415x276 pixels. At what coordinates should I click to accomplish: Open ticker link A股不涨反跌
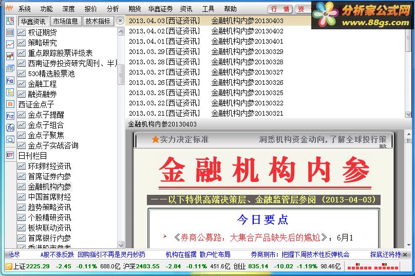tap(57, 254)
